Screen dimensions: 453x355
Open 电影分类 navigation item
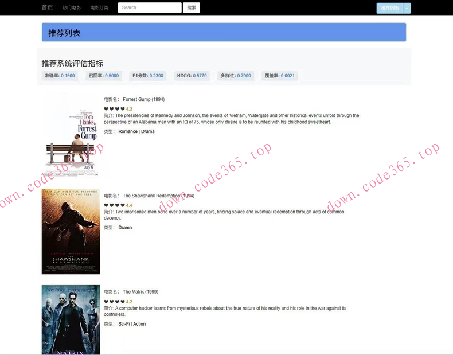click(x=99, y=8)
